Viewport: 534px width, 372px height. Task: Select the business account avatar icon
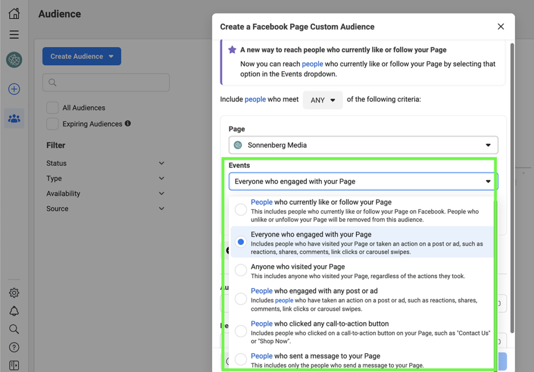coord(14,59)
